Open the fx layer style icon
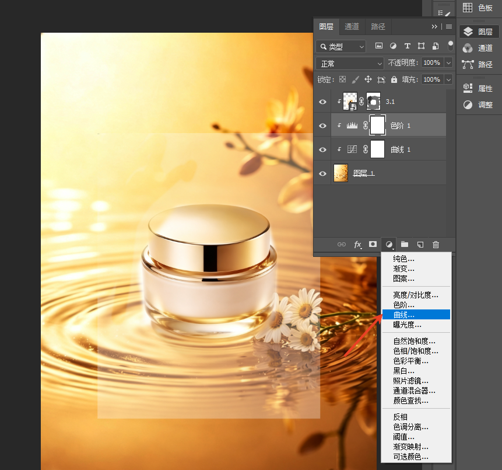Viewport: 502px width, 470px height. [357, 245]
